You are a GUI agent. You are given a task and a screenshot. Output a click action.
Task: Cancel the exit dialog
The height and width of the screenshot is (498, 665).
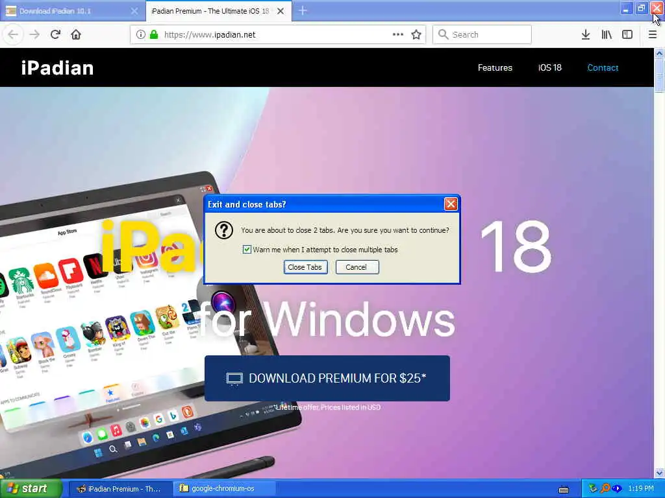pyautogui.click(x=357, y=267)
